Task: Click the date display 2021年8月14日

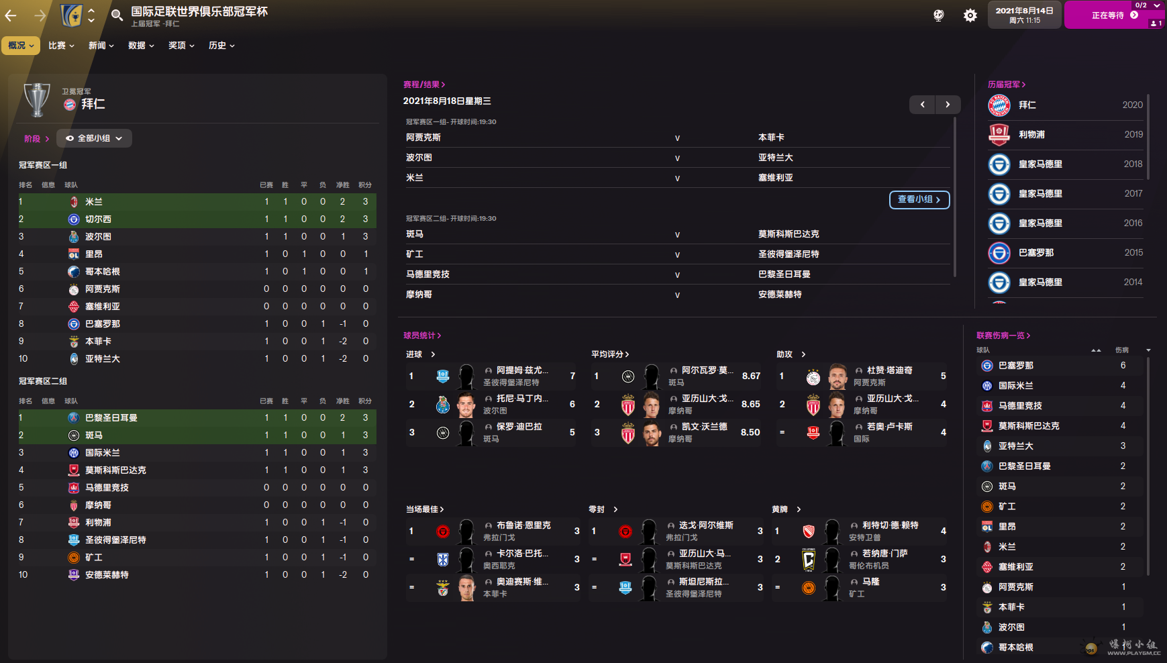Action: pos(1024,15)
